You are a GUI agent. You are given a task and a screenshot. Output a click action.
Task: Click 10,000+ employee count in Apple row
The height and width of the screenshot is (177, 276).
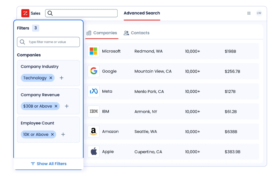point(193,152)
